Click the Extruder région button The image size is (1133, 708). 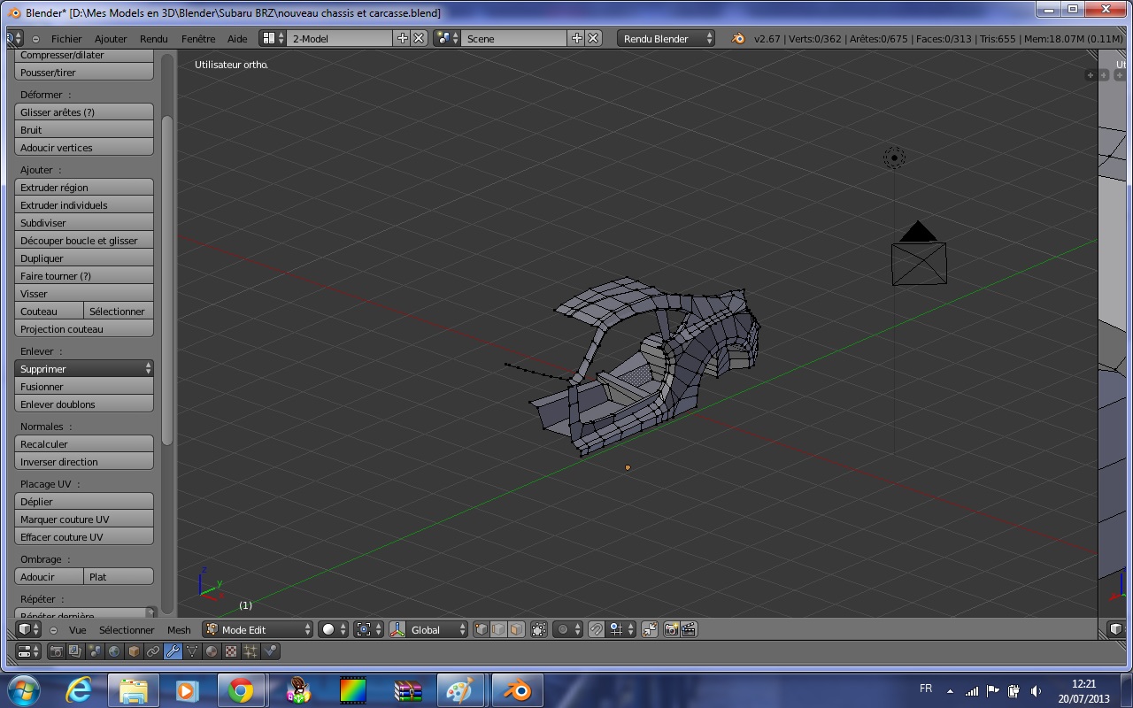[84, 187]
